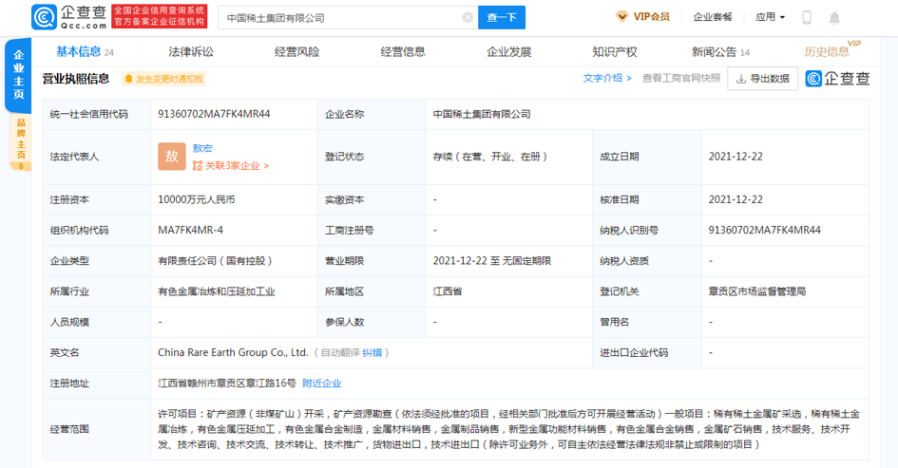Open legal representative 敖宏 link
The width and height of the screenshot is (898, 468).
pos(202,148)
